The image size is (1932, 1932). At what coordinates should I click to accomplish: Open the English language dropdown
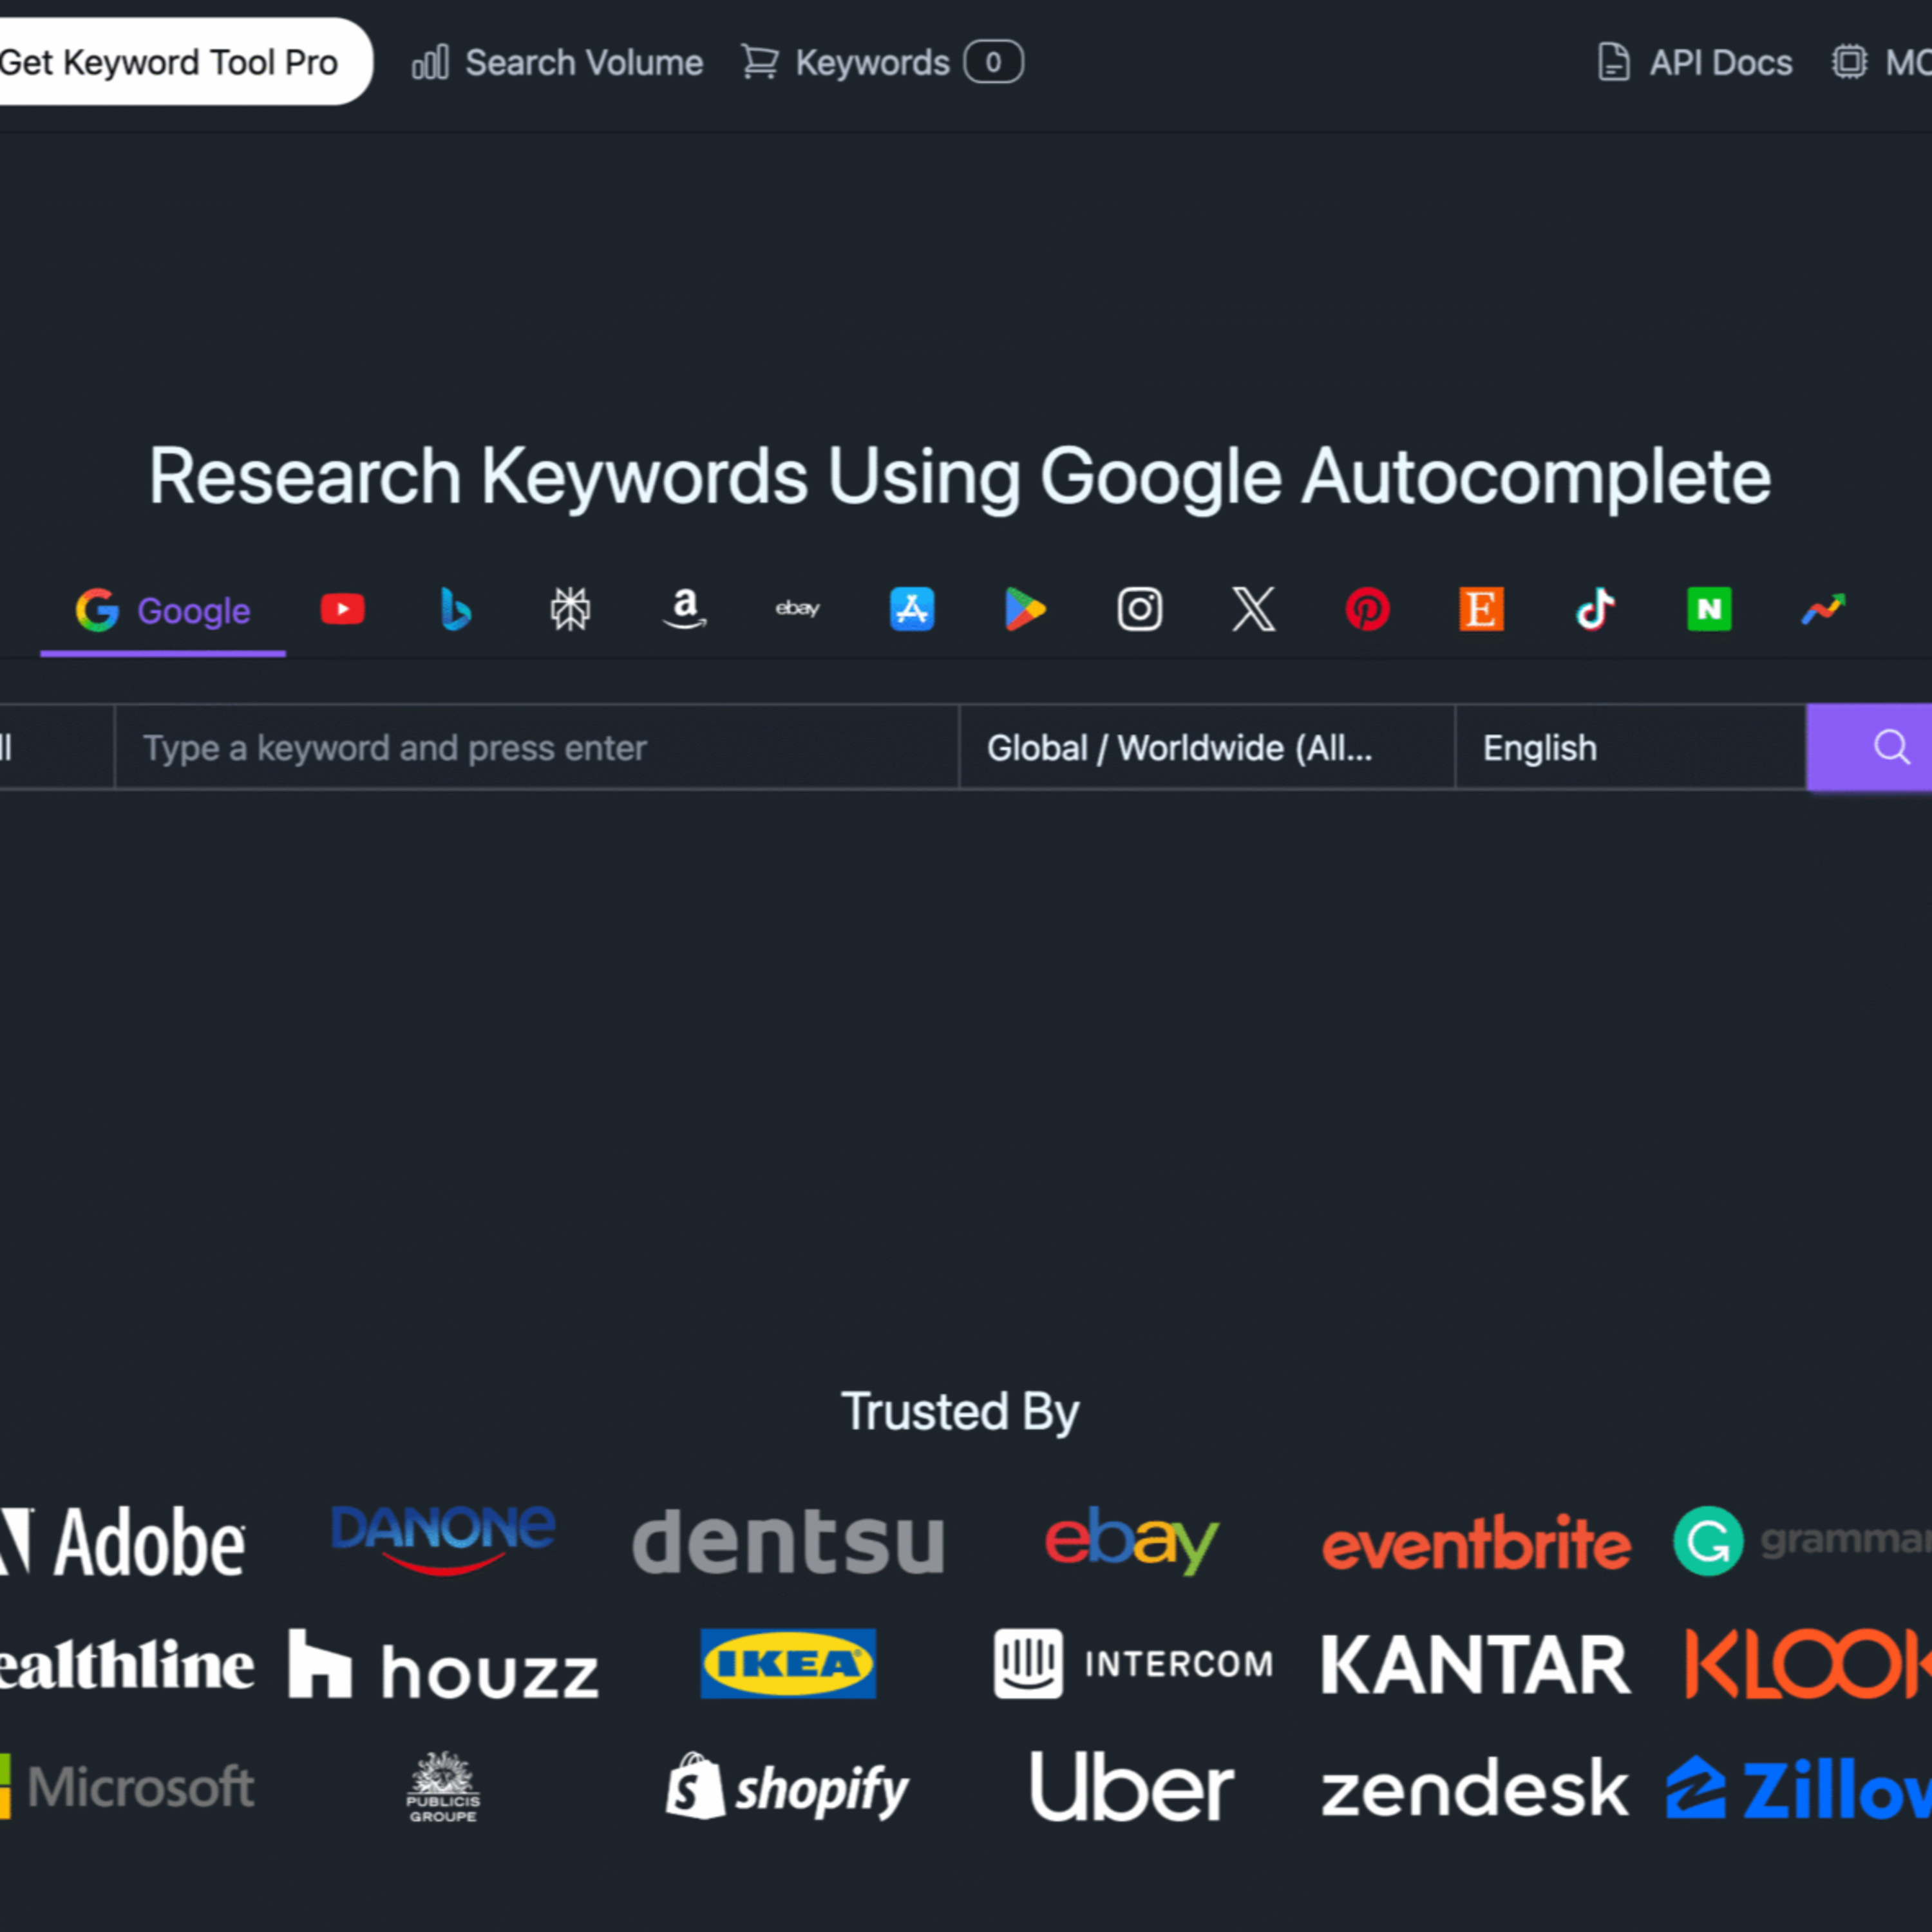[x=1631, y=747]
